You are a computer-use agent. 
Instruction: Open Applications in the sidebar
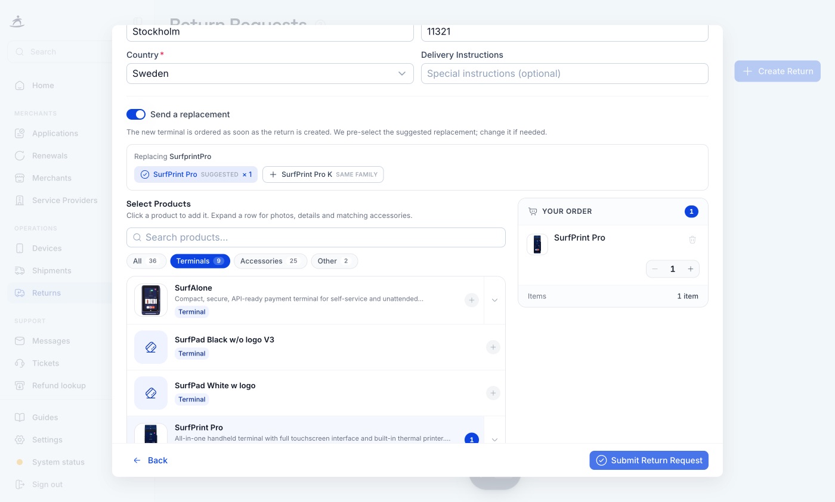(x=55, y=133)
